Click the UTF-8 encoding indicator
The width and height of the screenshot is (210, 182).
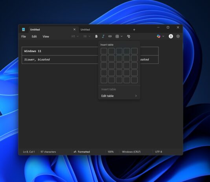pos(158,152)
